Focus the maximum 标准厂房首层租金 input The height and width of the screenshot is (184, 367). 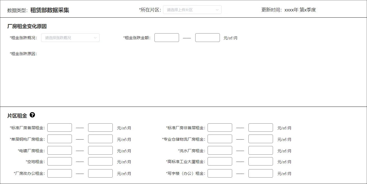click(100, 128)
